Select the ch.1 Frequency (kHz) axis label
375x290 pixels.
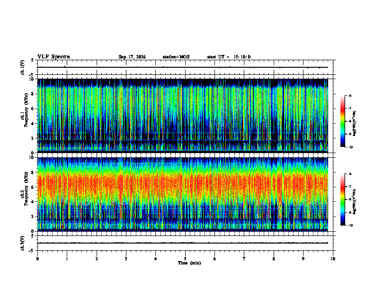click(25, 116)
